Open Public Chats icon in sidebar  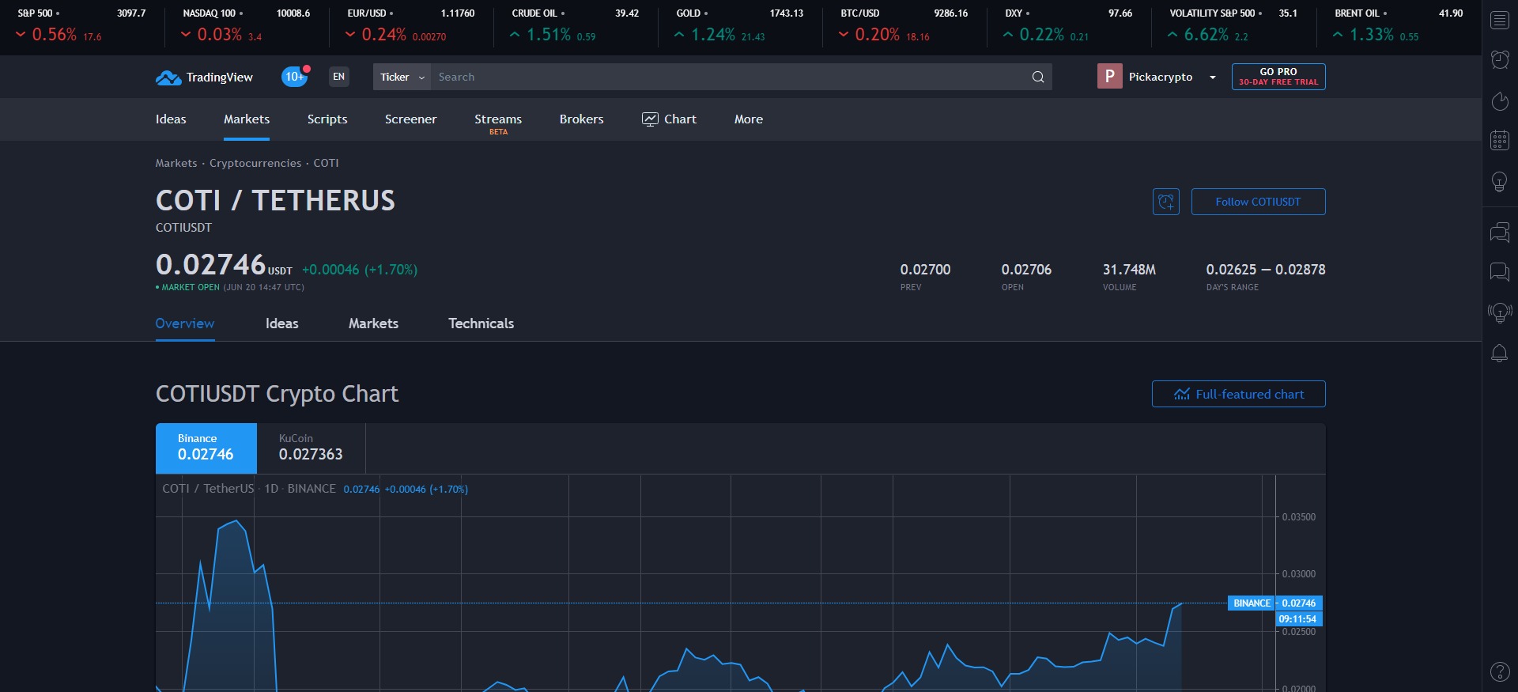pyautogui.click(x=1500, y=232)
